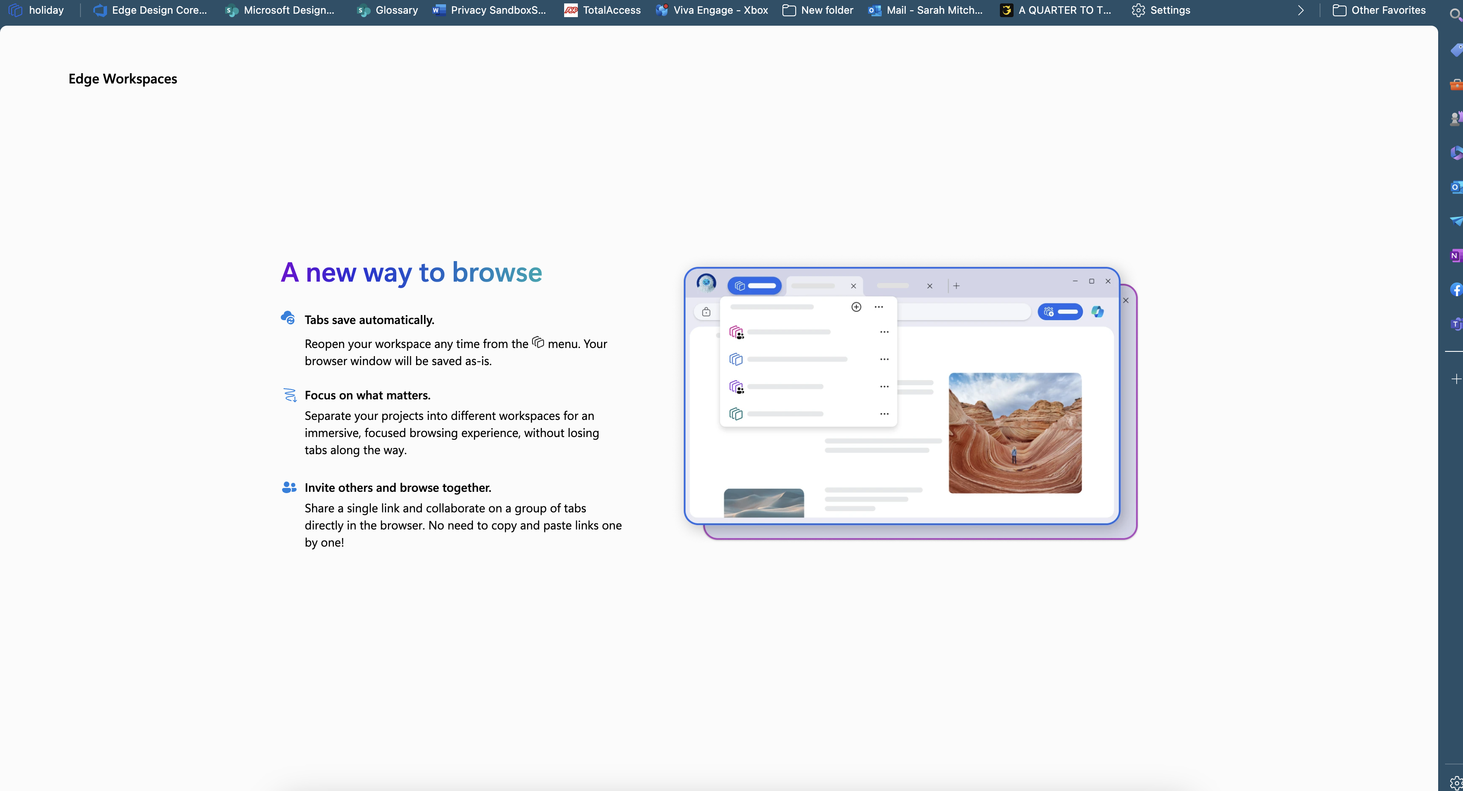The width and height of the screenshot is (1463, 791).
Task: Expand the favorites bar overflow chevron
Action: click(1301, 10)
